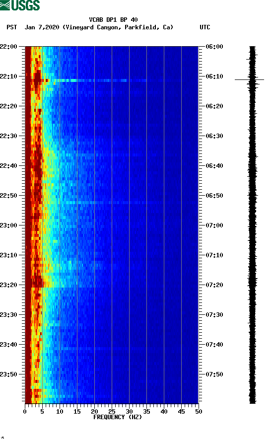Viewport: 274px width, 443px height.
Task: Click the 06:00 UTC time label
Action: coord(214,47)
